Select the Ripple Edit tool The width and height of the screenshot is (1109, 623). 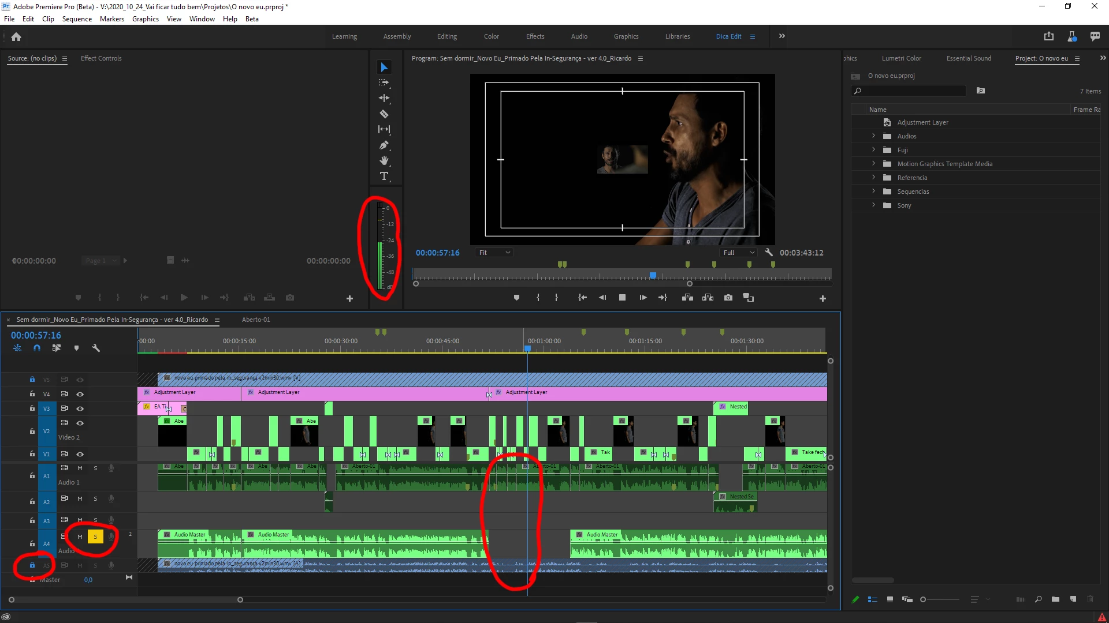click(x=384, y=99)
